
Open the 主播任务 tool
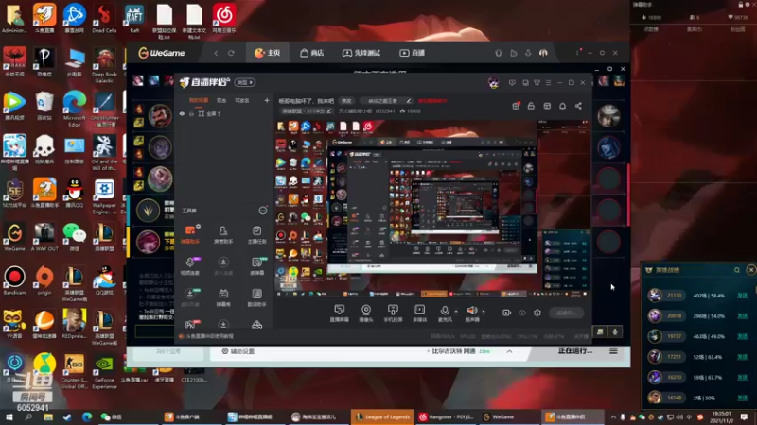pos(256,234)
